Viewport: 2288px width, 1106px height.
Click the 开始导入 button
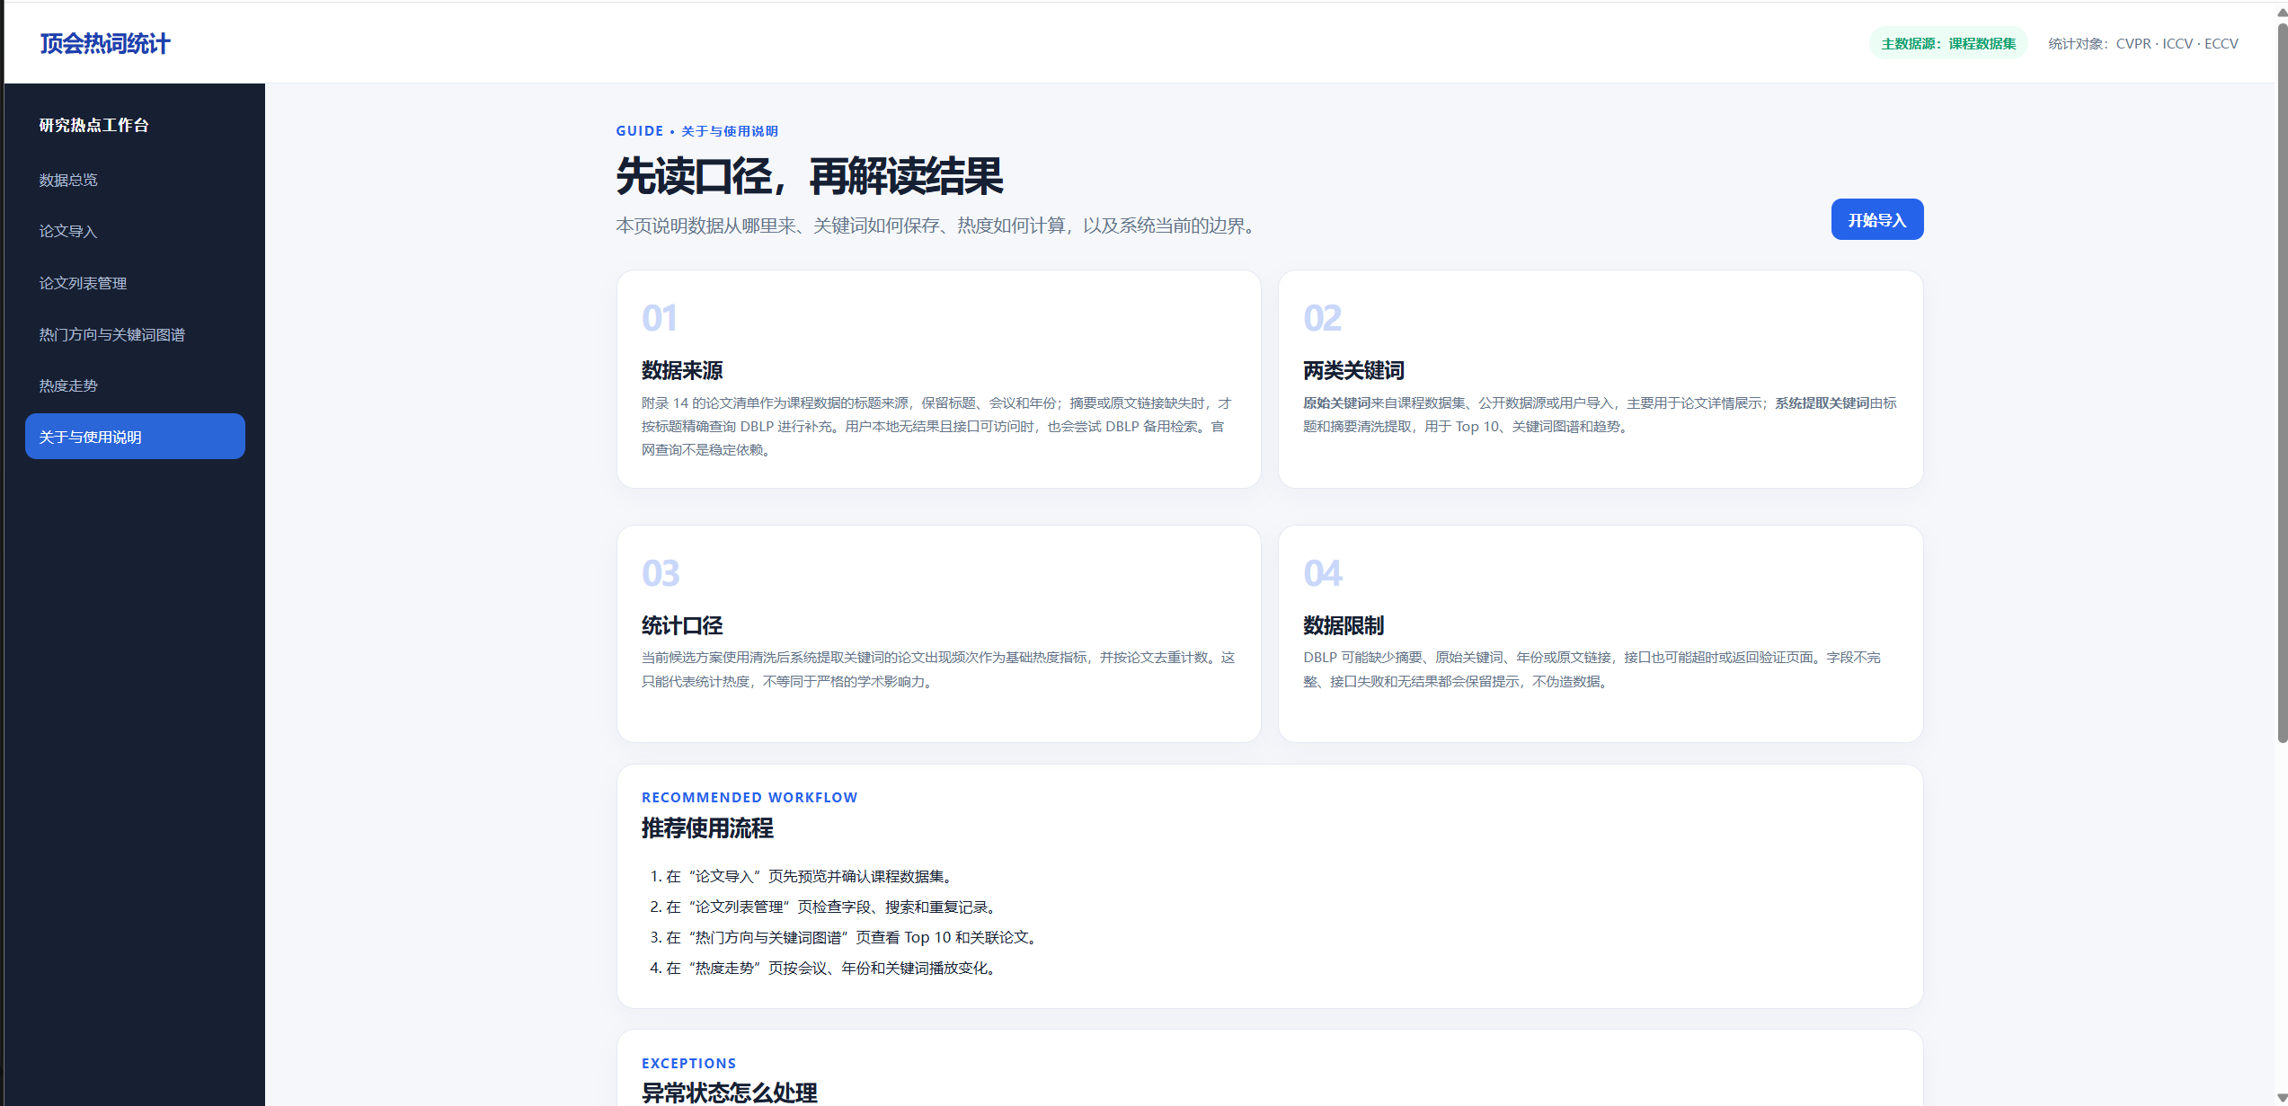tap(1876, 219)
